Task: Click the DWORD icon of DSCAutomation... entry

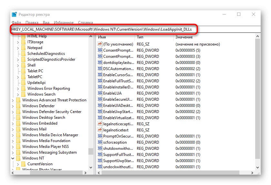Action: pos(100,68)
